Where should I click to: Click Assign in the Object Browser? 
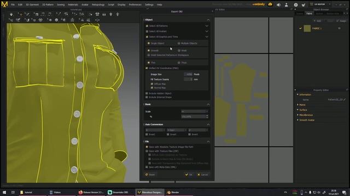click(341, 21)
